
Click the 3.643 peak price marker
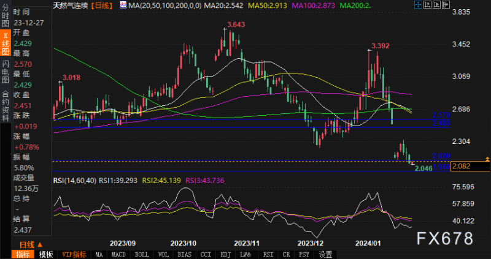[x=236, y=24]
